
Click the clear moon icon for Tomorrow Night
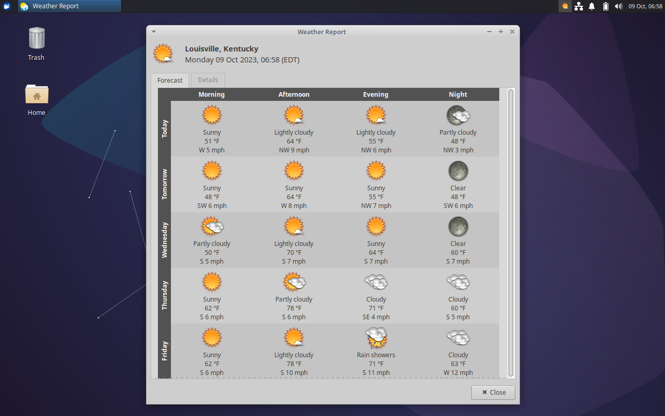click(458, 171)
